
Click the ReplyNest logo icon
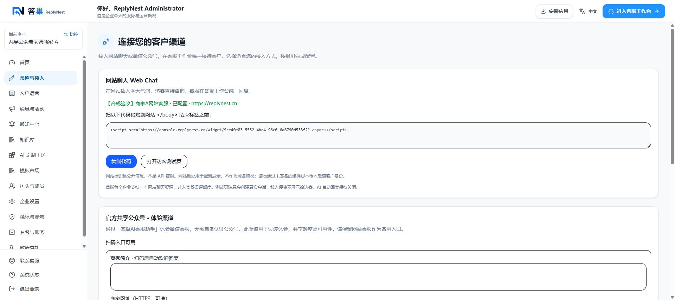[x=18, y=11]
